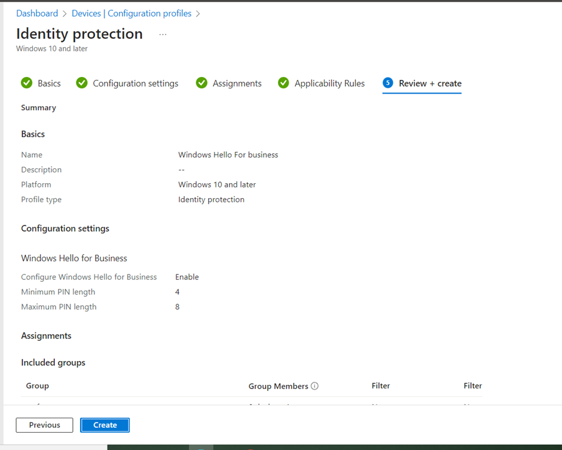Click green check icon beside Configuration settings
The image size is (562, 450).
(82, 82)
